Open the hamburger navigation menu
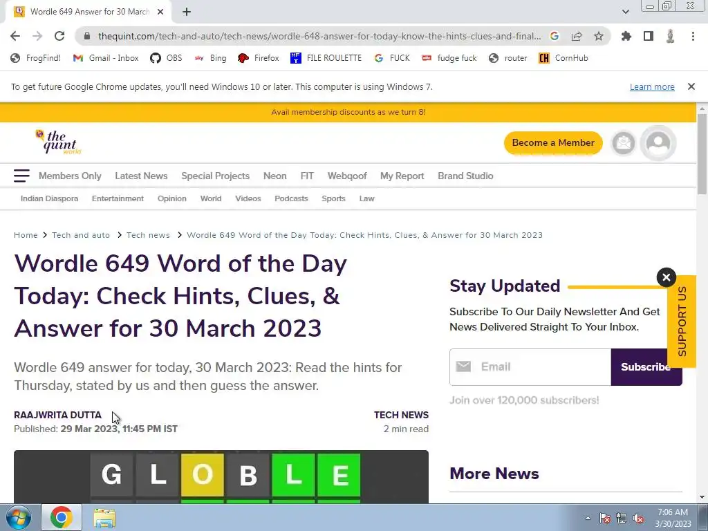 click(x=21, y=176)
